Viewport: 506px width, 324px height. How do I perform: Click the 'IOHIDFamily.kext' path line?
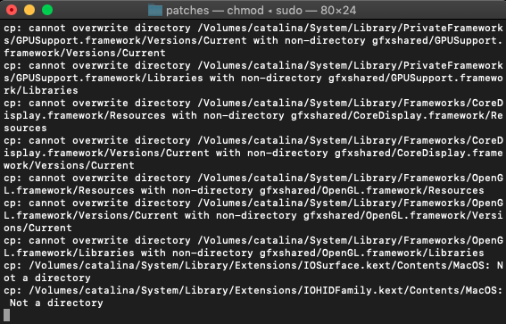tap(253, 290)
